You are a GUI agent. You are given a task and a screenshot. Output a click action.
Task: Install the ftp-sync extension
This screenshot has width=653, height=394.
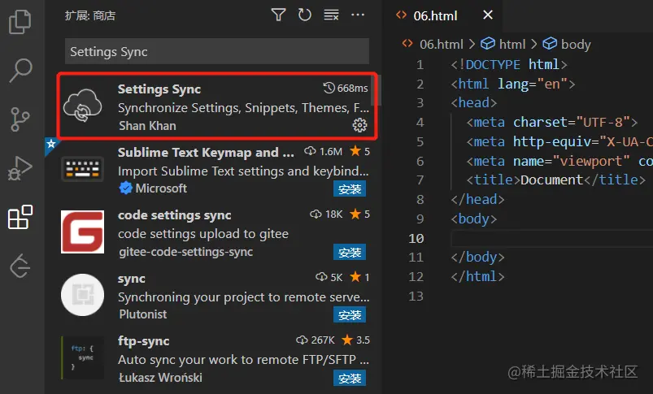coord(350,378)
